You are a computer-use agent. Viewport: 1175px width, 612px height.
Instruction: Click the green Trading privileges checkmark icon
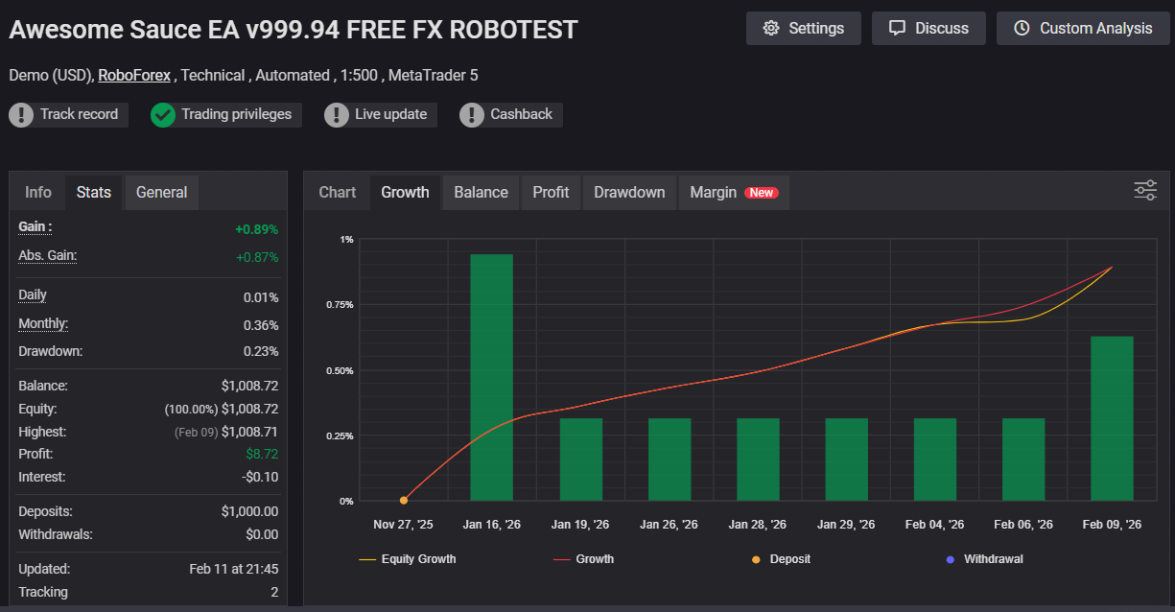click(163, 115)
